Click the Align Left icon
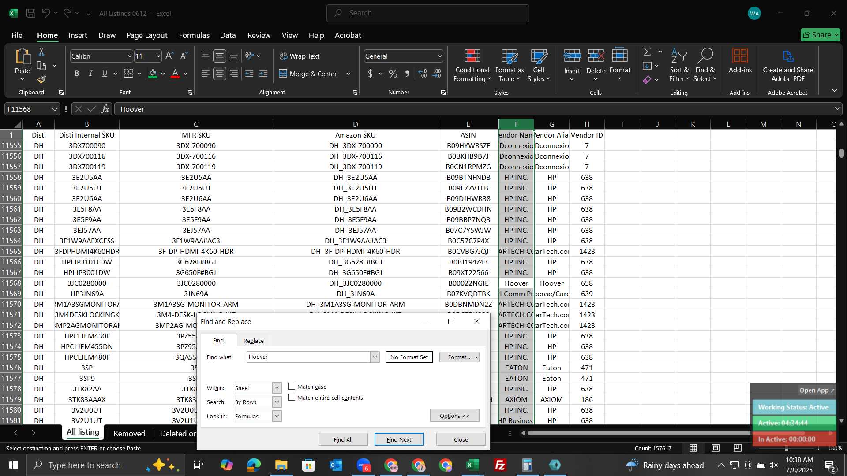847x476 pixels. click(x=205, y=74)
